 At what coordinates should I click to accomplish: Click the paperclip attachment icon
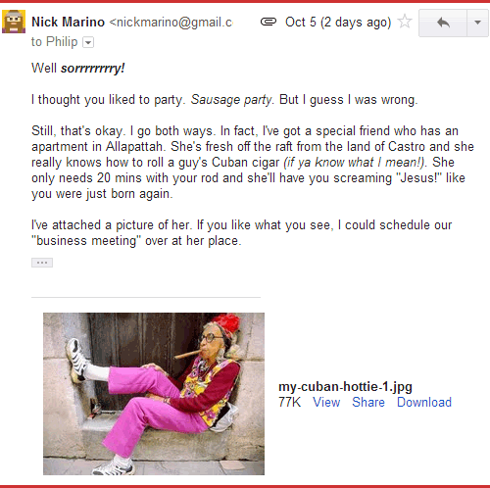click(269, 22)
